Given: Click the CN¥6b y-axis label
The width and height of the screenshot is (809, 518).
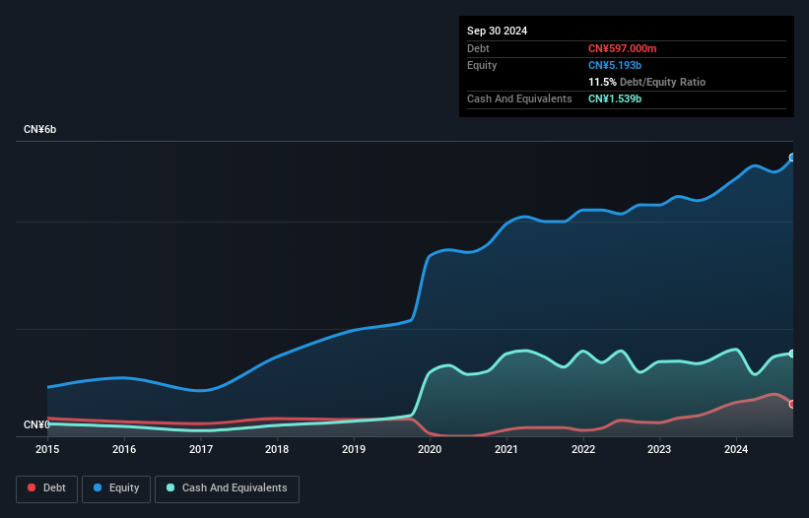Looking at the screenshot, I should point(39,129).
